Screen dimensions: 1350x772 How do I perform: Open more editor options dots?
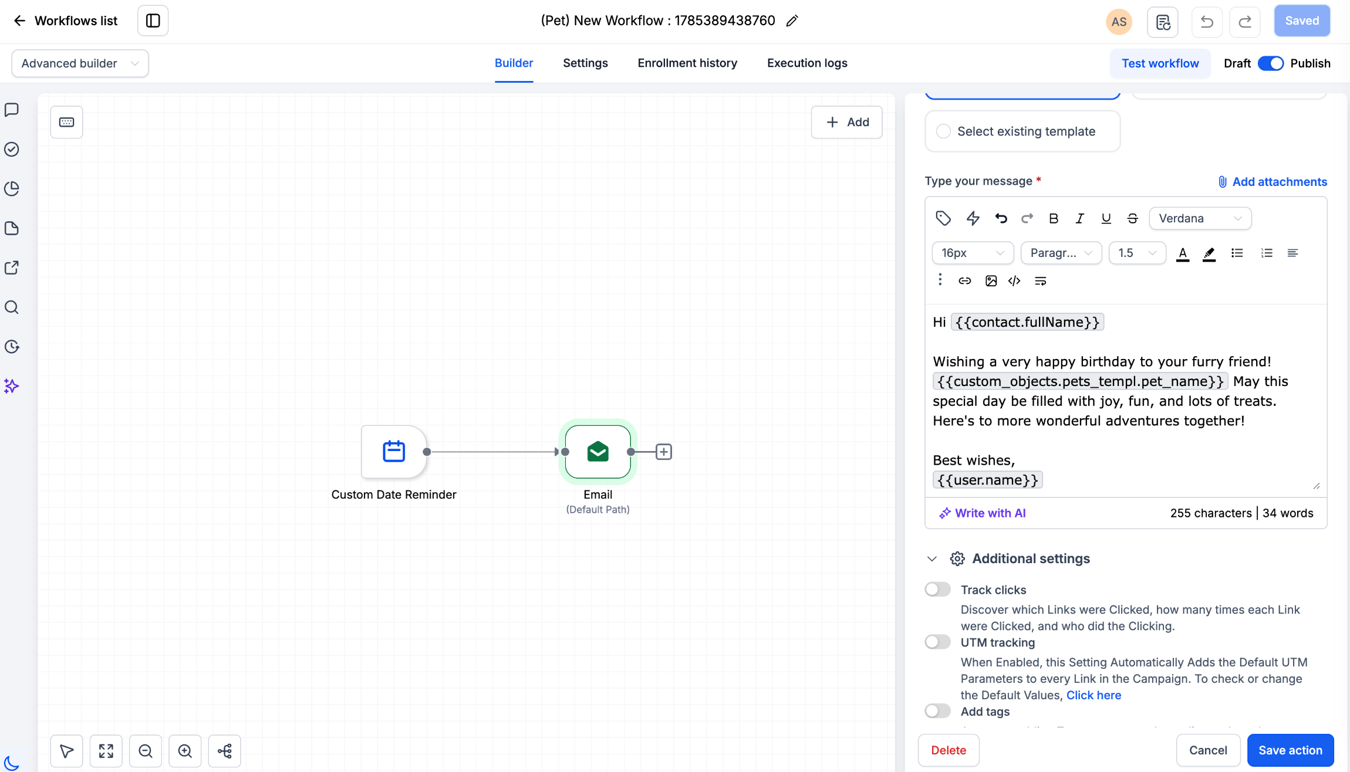[x=940, y=280]
